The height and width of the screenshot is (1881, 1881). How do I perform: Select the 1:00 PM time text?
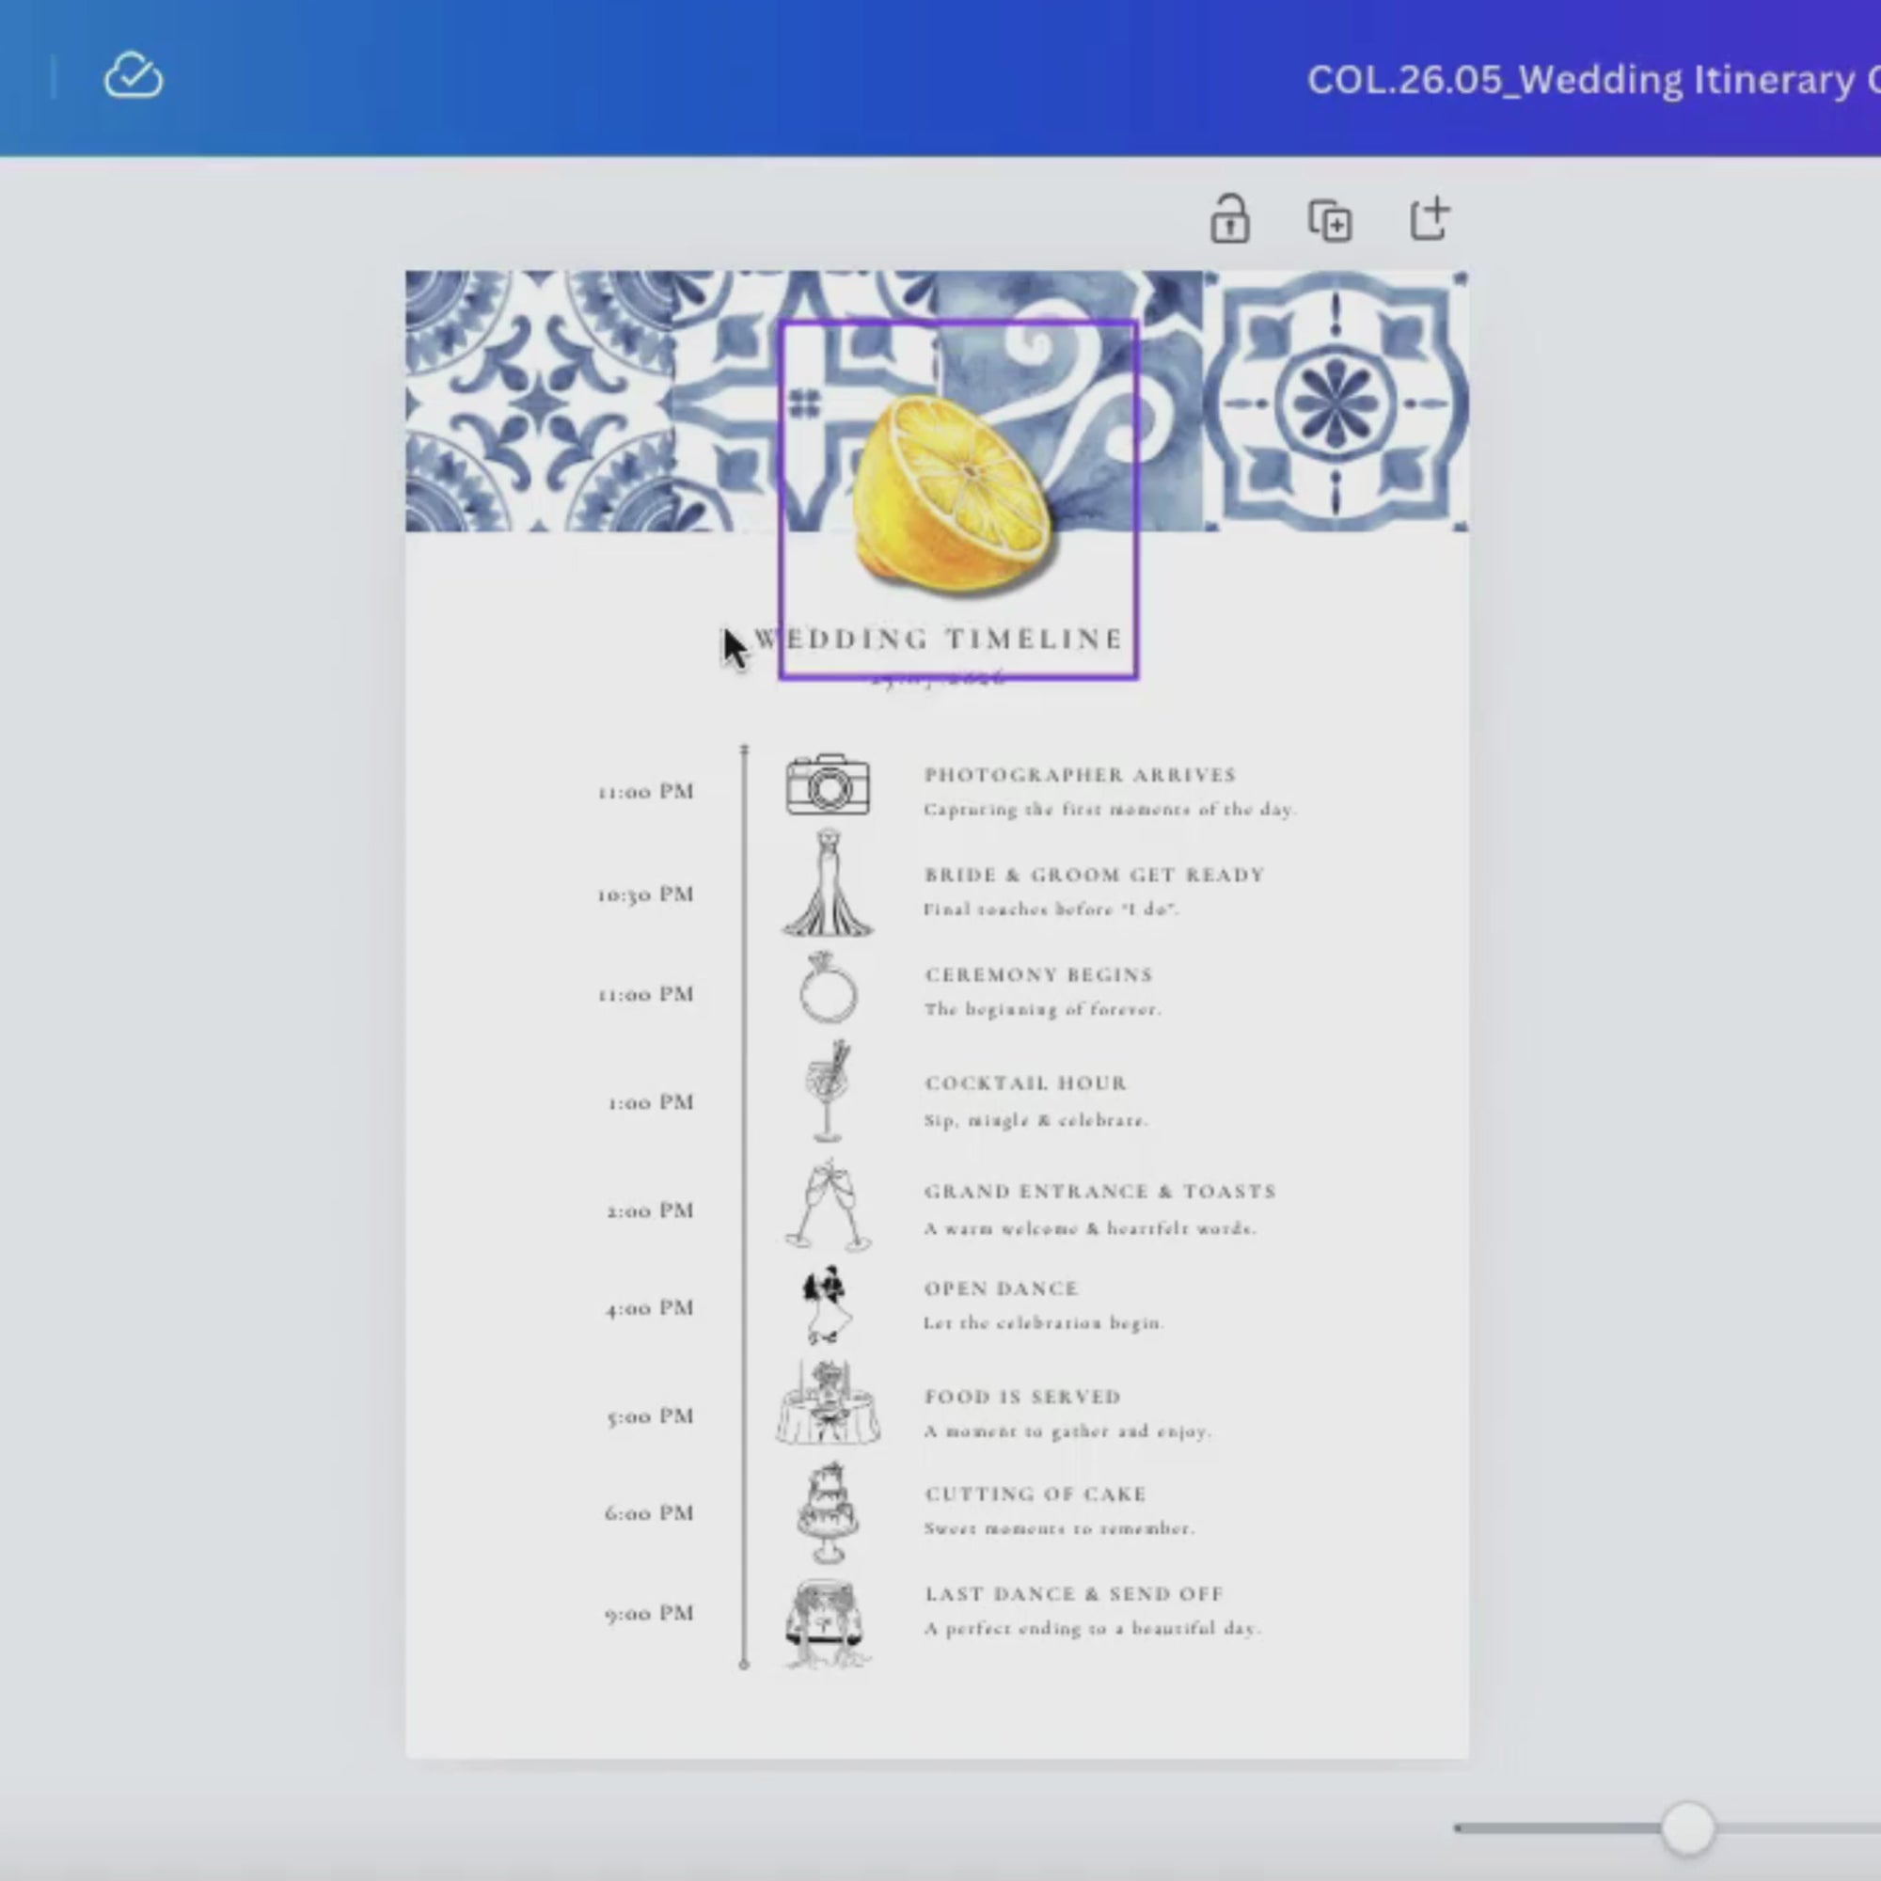(651, 1102)
